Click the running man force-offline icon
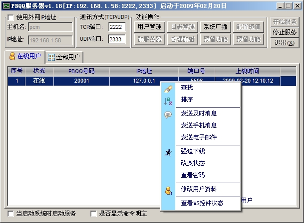 point(168,153)
